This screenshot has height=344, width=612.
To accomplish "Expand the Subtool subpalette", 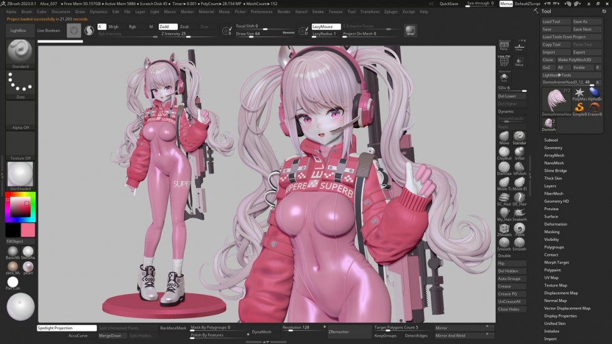I will pyautogui.click(x=551, y=140).
